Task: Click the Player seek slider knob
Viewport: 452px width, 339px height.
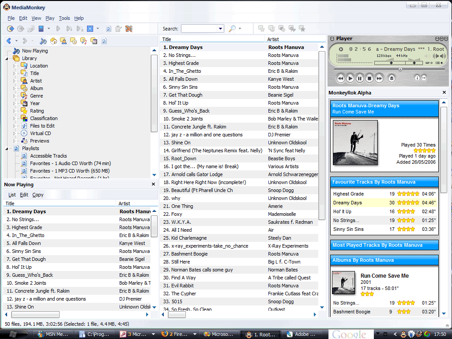Action: tap(400, 69)
